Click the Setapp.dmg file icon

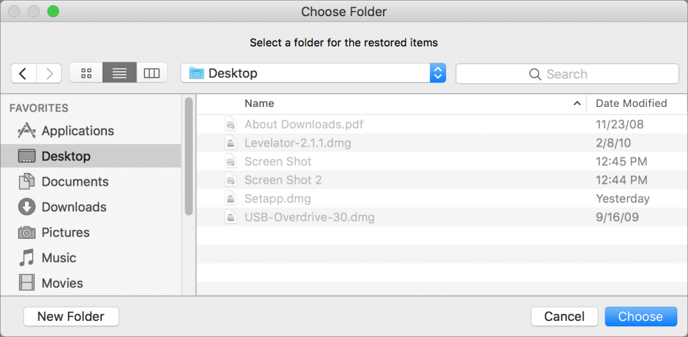(x=231, y=198)
